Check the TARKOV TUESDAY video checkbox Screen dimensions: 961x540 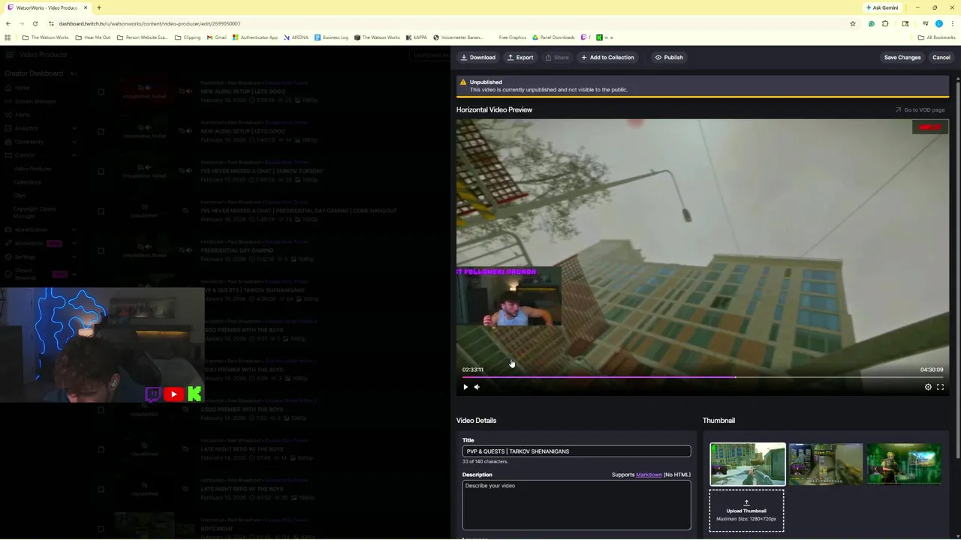pos(101,171)
